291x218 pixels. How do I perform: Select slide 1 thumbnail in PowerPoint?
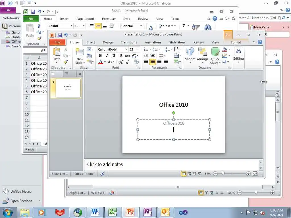tap(68, 88)
